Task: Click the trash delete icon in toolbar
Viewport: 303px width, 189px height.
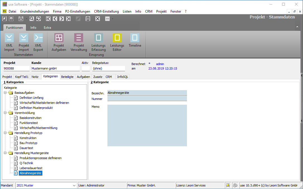Action: click(88, 19)
